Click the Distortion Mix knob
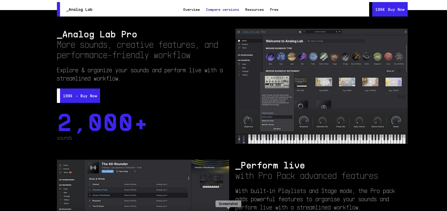The height and width of the screenshot is (211, 447). tap(322, 120)
